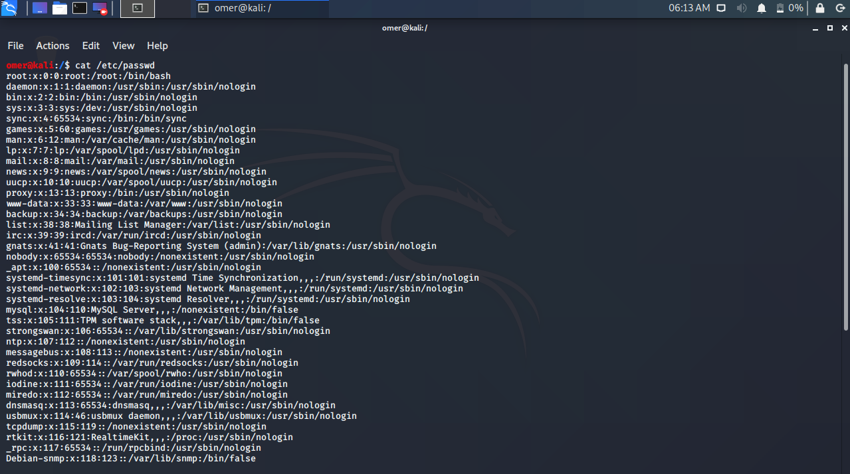850x474 pixels.
Task: Click the irc:x:39:39 ircd line
Action: click(x=134, y=235)
